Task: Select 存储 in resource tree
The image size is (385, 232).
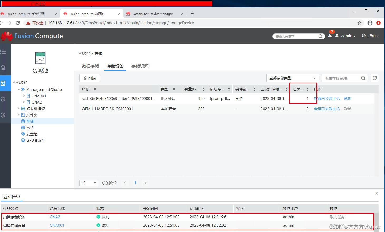Action: click(x=30, y=121)
